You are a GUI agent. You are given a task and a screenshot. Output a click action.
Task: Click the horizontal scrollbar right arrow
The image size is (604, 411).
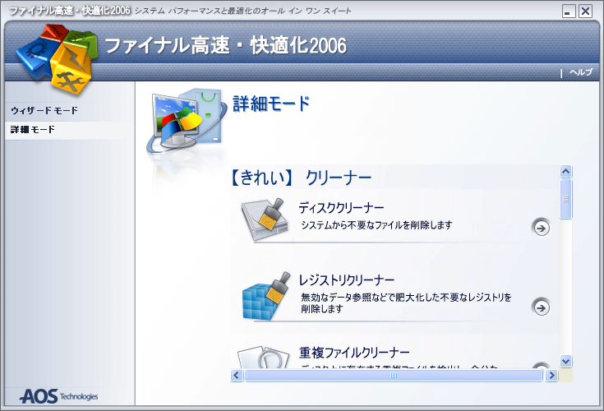point(551,375)
